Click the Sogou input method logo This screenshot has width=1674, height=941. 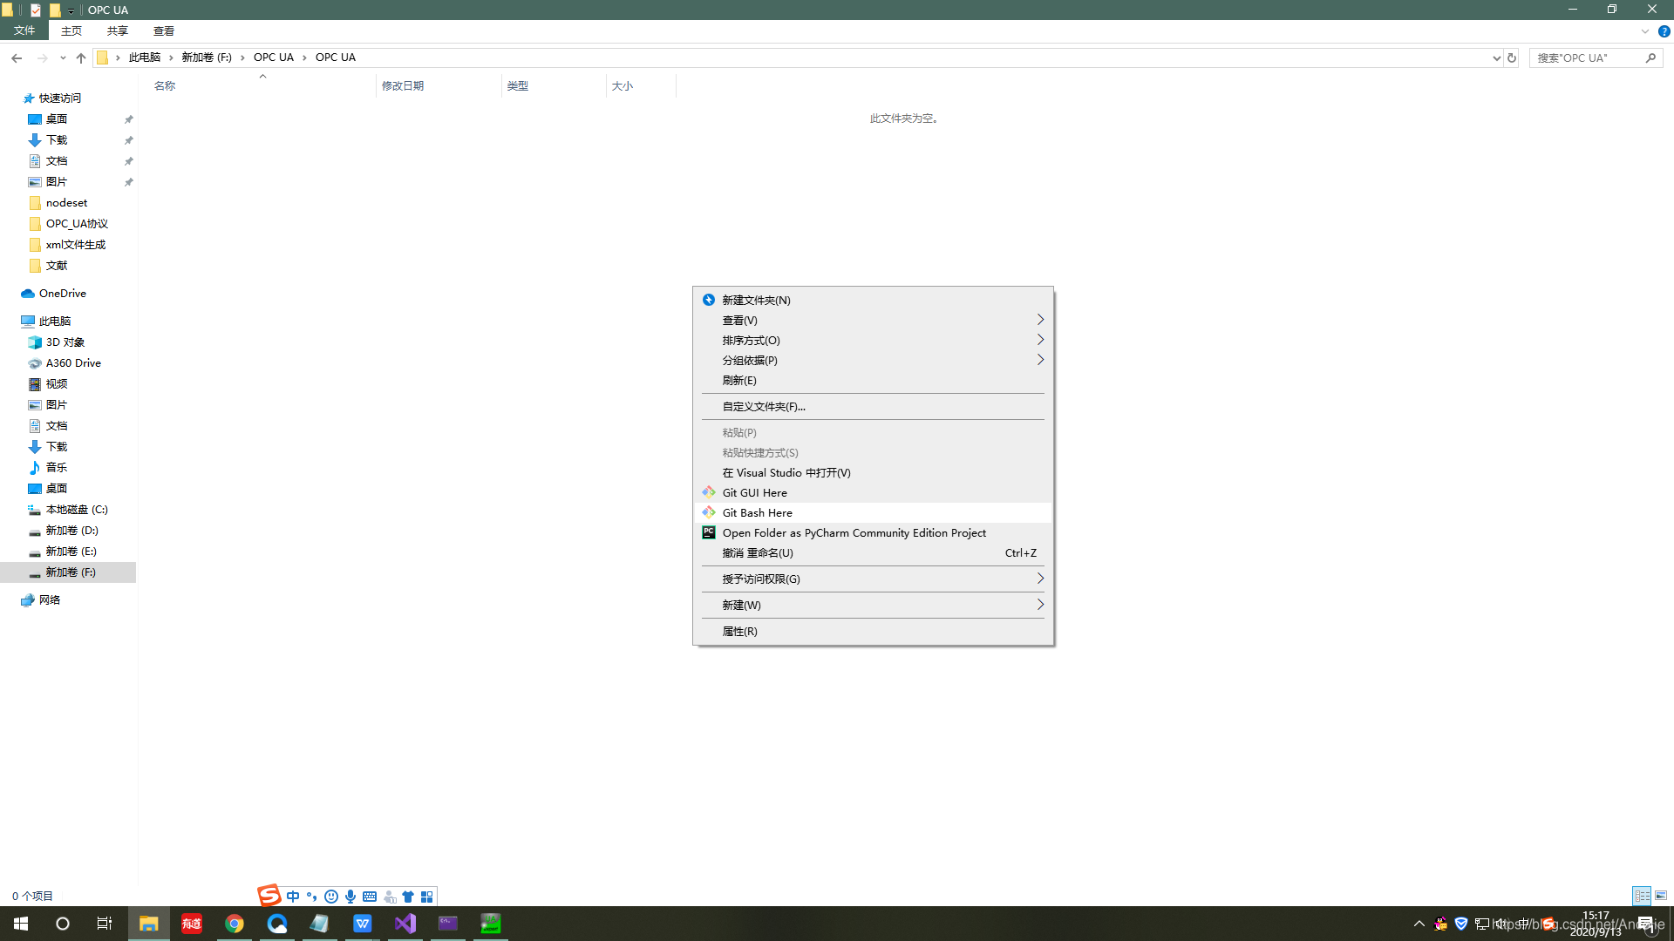269,895
